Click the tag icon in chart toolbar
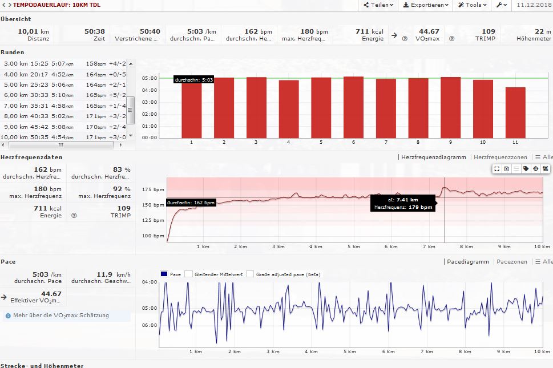This screenshot has height=368, width=553. pyautogui.click(x=526, y=169)
